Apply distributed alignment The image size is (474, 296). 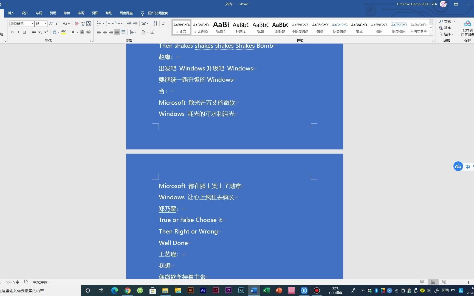coord(123,32)
